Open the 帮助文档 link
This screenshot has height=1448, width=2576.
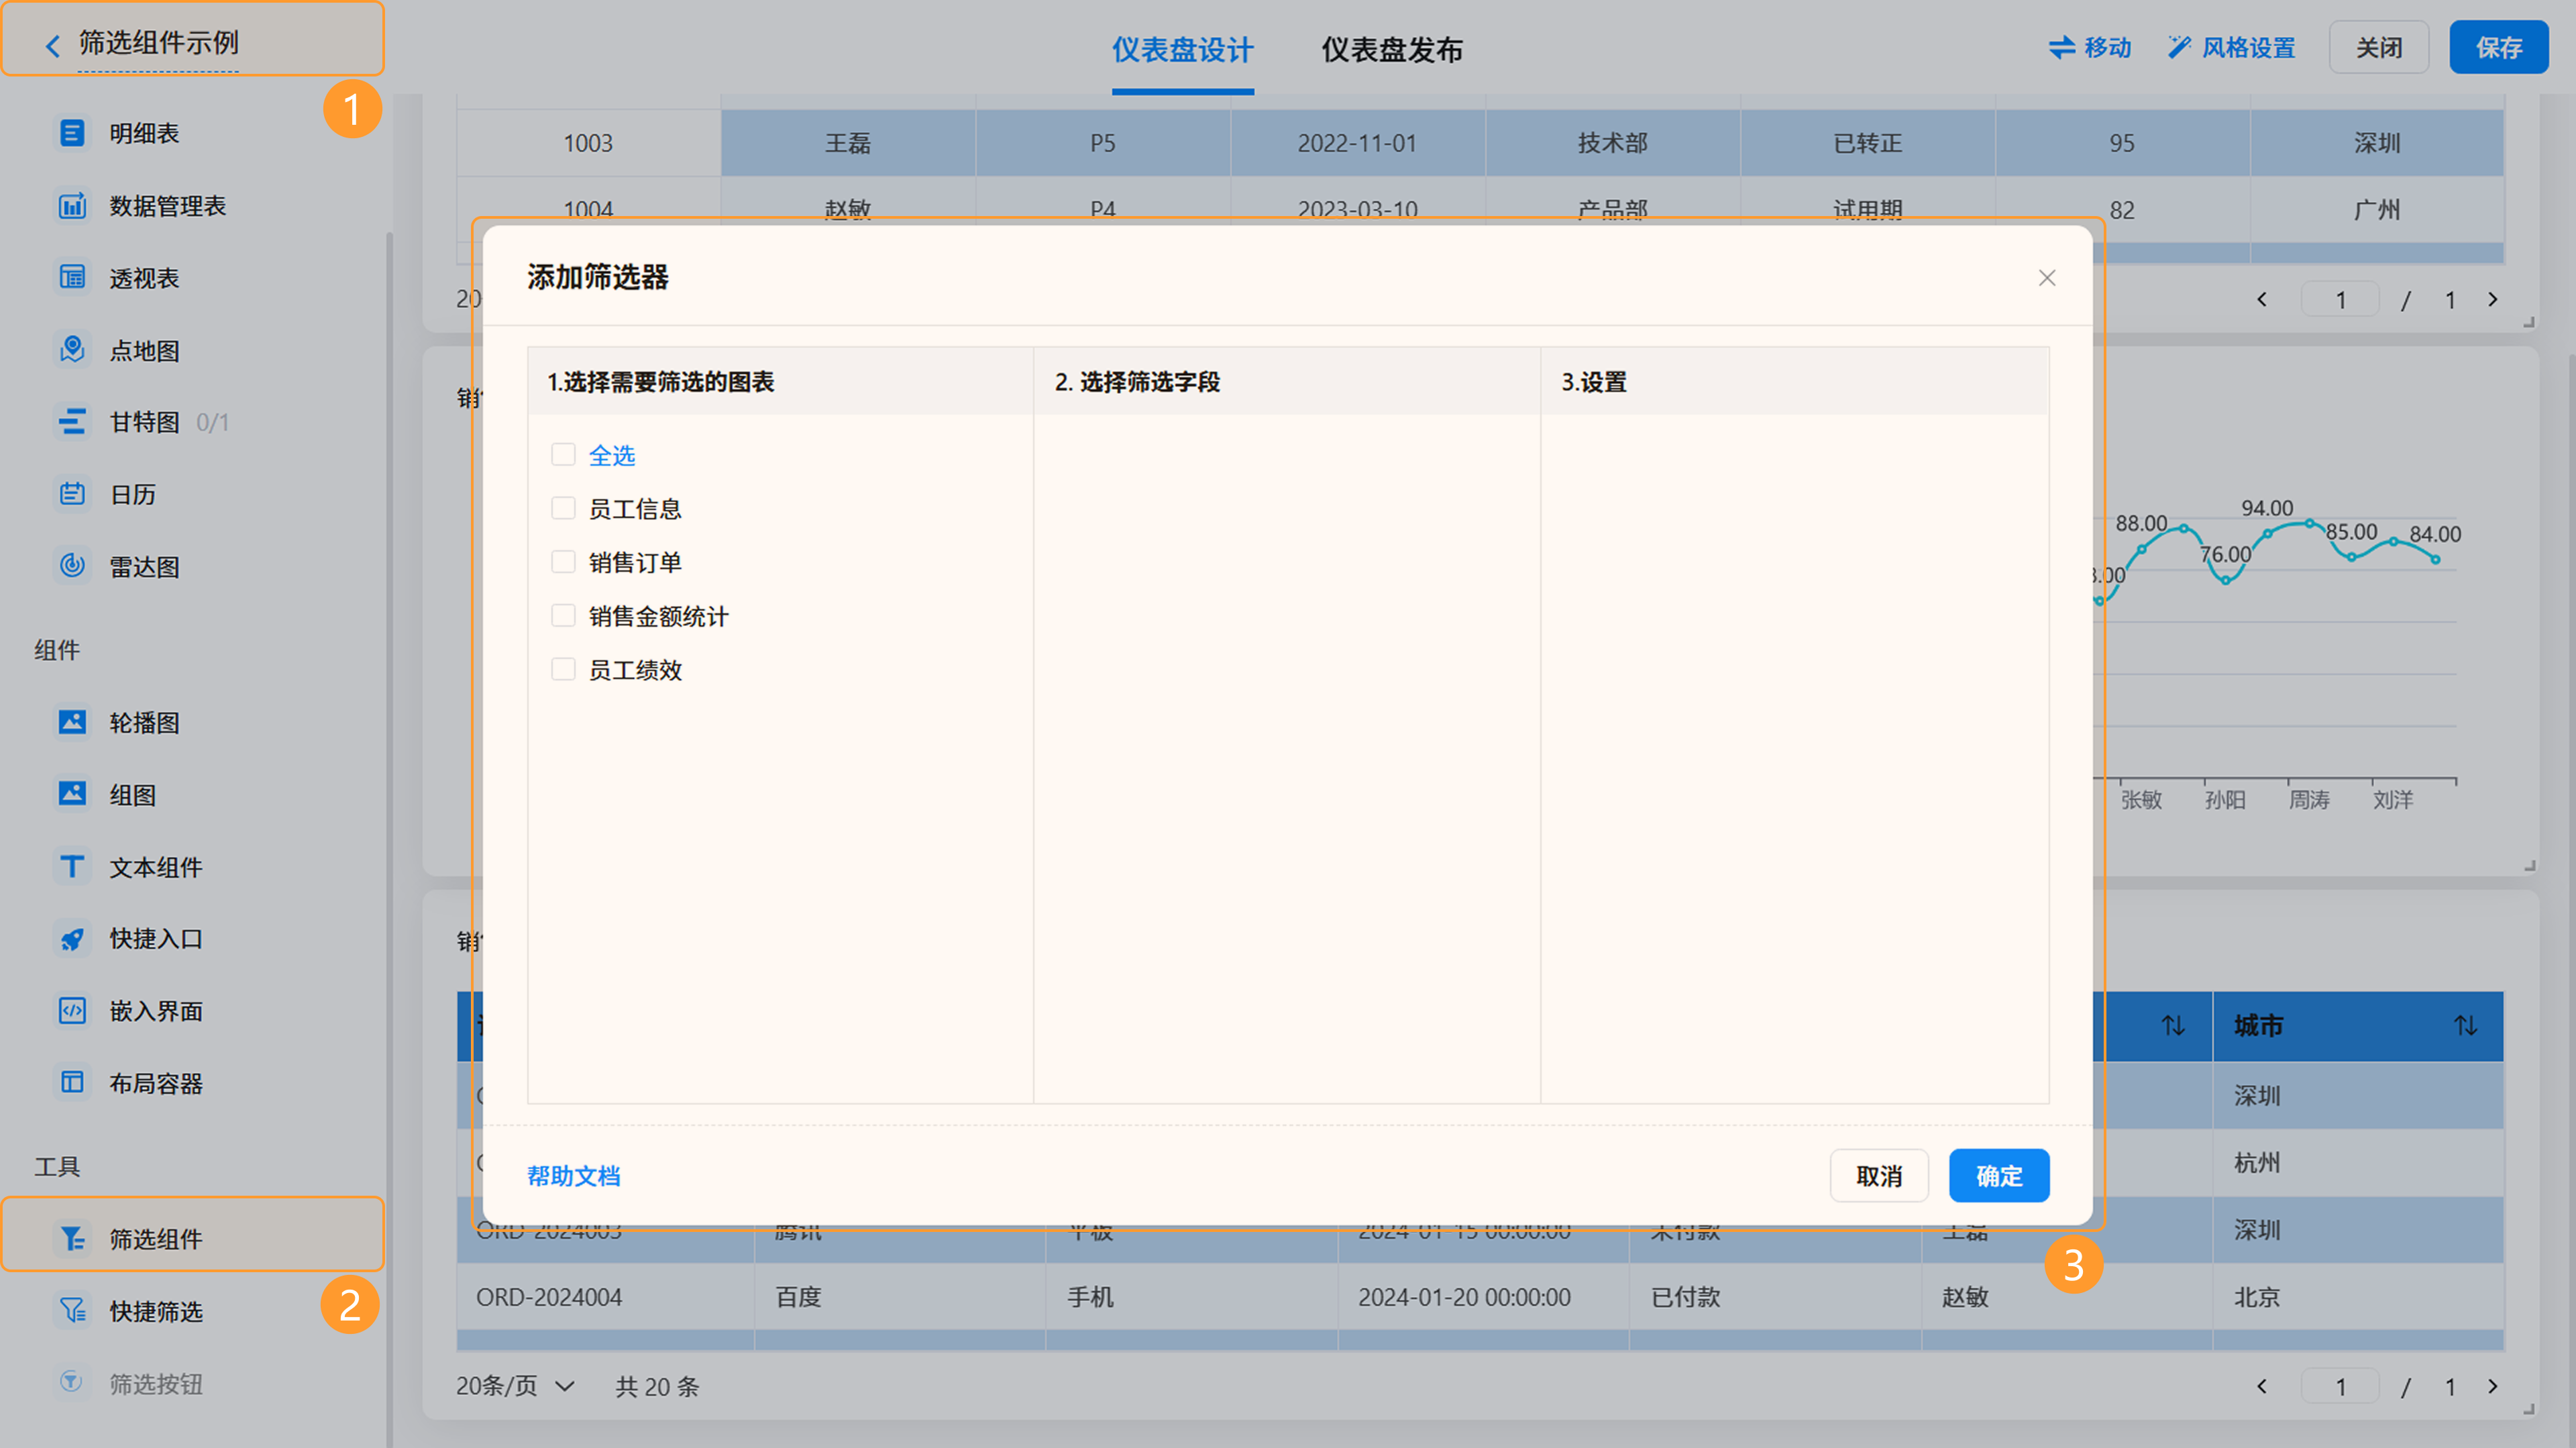point(574,1176)
